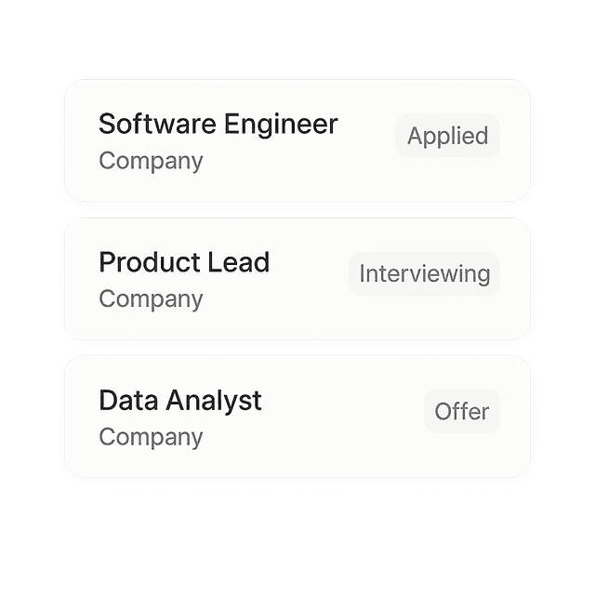Screen dimensions: 595x595
Task: Click the word "Data" in third card
Action: [x=128, y=401]
